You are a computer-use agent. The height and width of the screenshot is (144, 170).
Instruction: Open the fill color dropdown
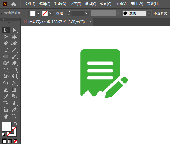pyautogui.click(x=38, y=13)
